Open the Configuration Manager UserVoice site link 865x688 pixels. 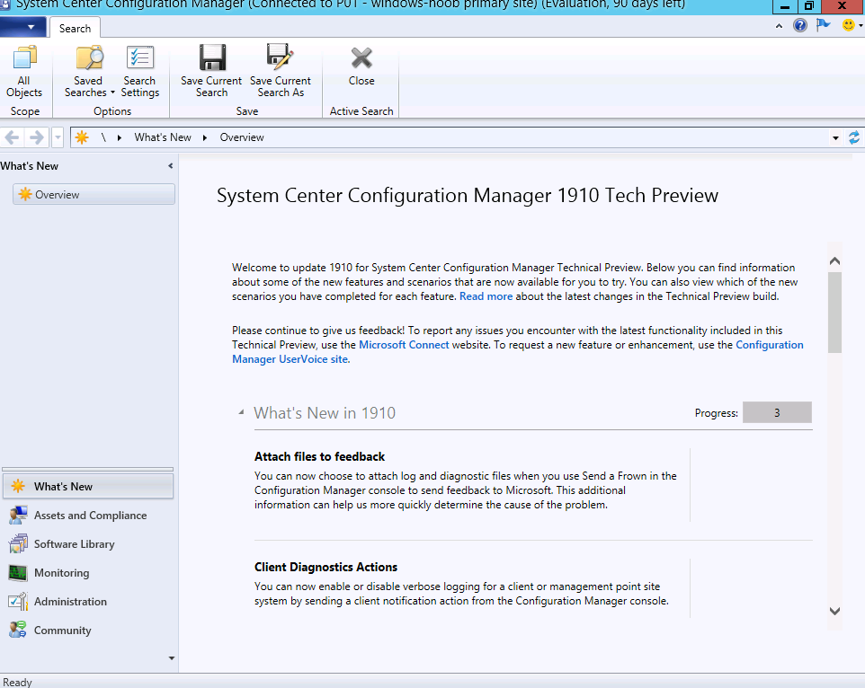click(x=517, y=352)
